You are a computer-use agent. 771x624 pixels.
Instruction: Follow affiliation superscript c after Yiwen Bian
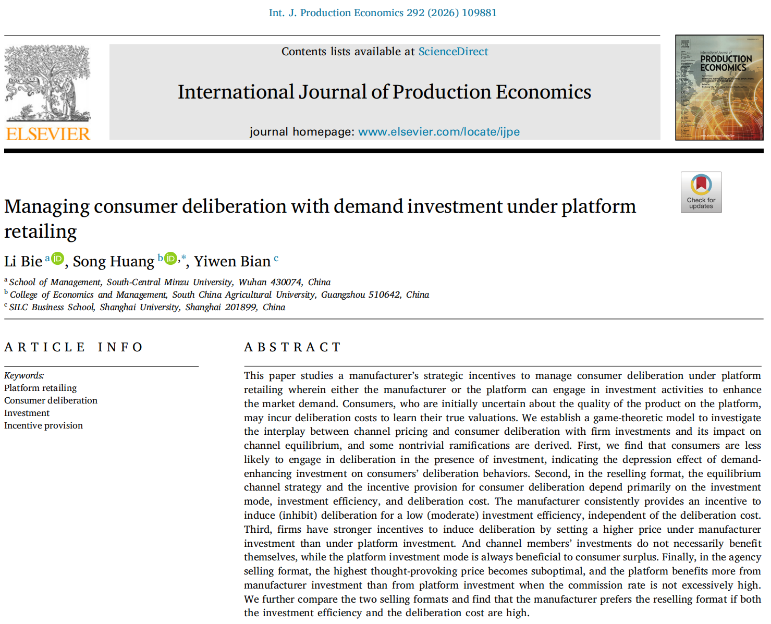[x=276, y=258]
